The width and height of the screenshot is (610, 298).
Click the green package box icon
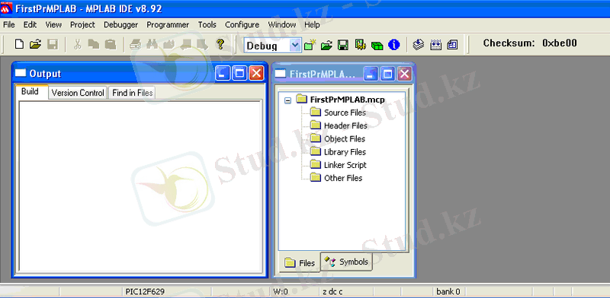(377, 46)
